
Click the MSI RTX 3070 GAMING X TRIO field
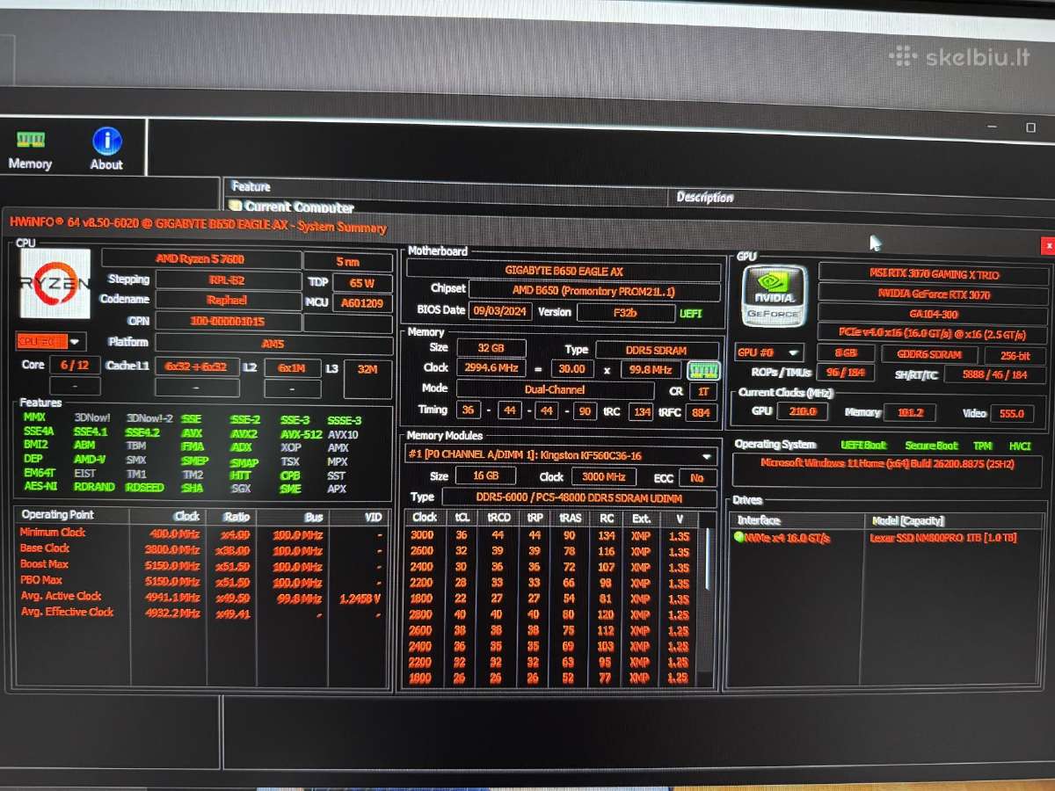click(x=934, y=274)
